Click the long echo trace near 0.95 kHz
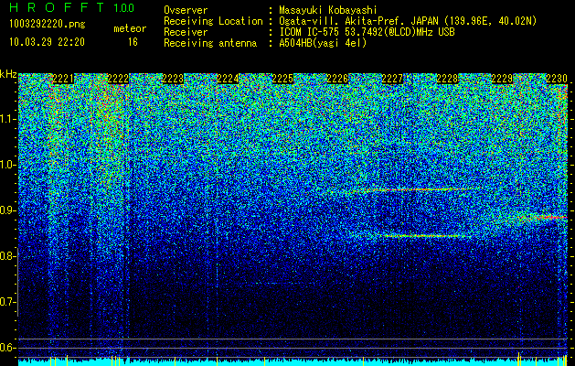The width and height of the screenshot is (575, 366). [414, 189]
